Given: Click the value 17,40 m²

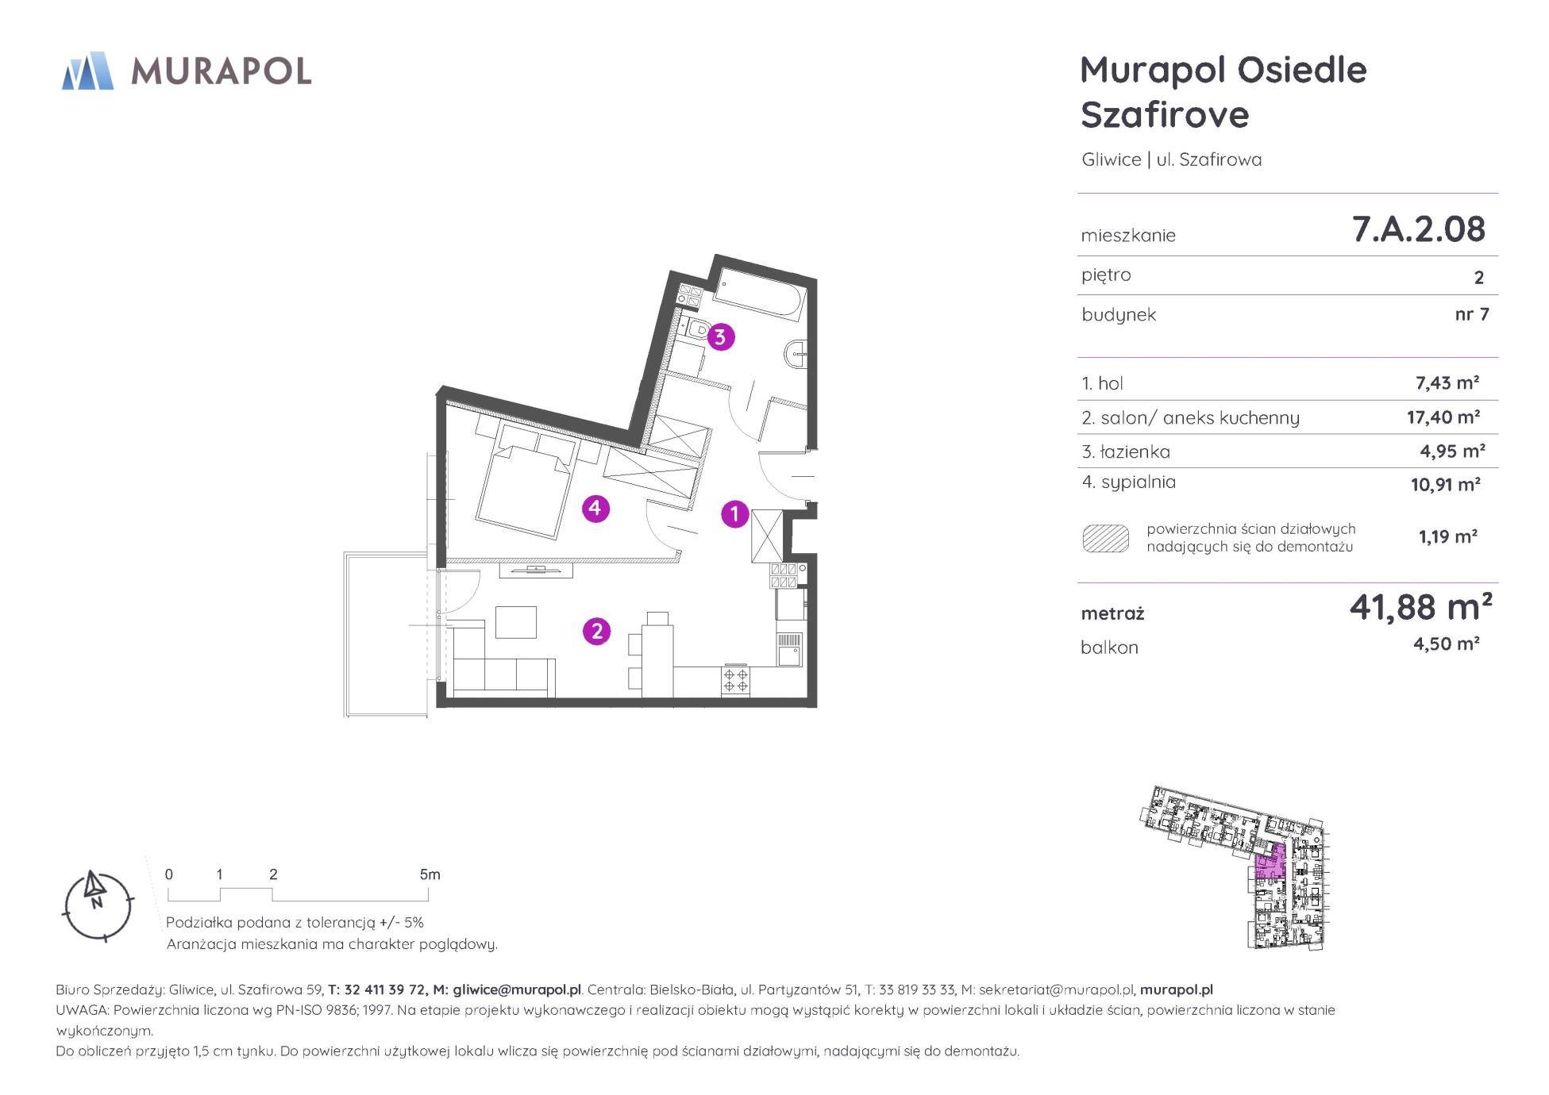Looking at the screenshot, I should (1443, 417).
